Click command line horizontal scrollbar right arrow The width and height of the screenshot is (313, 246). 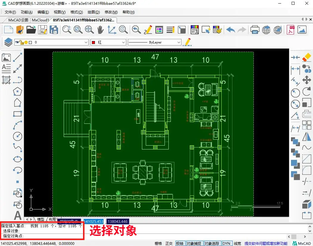click(305, 236)
